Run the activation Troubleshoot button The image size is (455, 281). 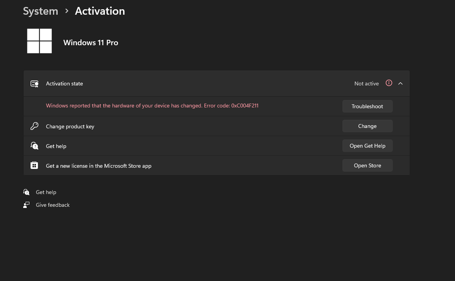coord(368,106)
